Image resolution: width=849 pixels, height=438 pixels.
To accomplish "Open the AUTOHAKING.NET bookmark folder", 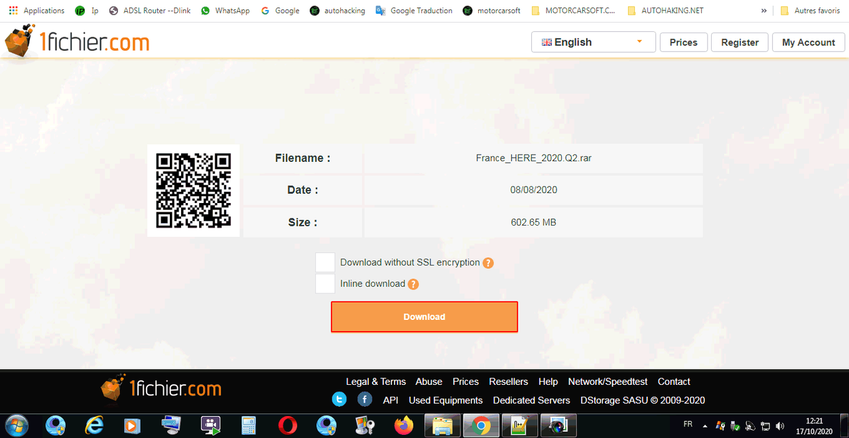I will (665, 11).
